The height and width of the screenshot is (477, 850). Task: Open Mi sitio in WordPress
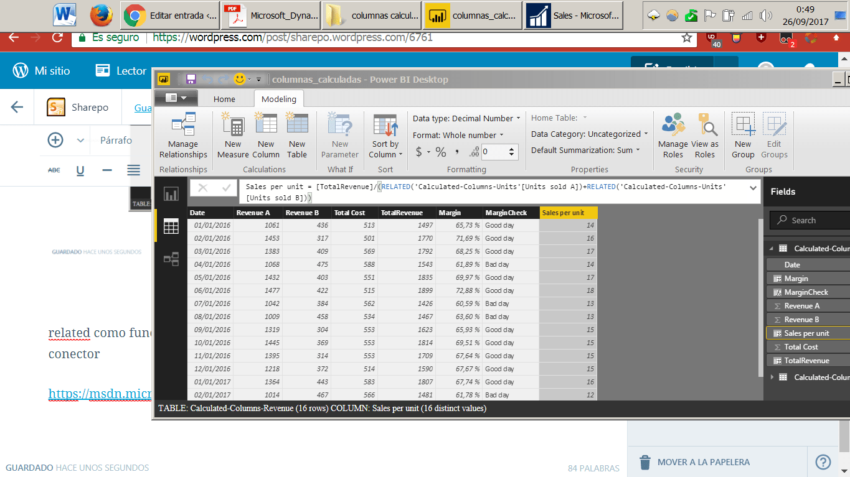[42, 71]
